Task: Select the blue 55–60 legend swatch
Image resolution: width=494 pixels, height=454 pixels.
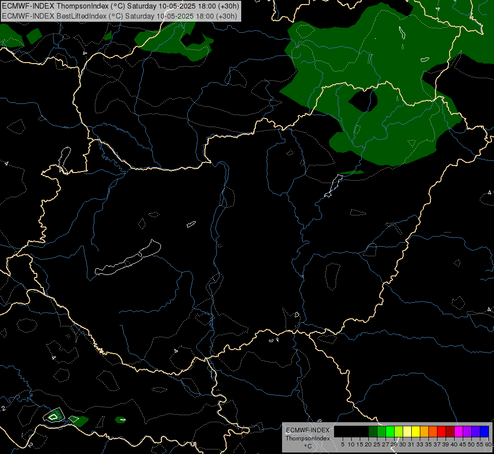Action: pos(484,431)
